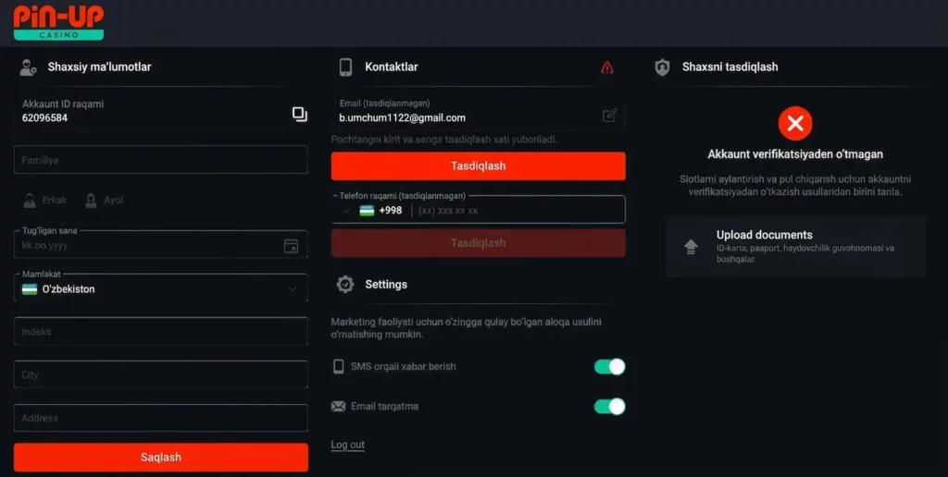
Task: Disable the Email tarqatma toggle
Action: 609,407
